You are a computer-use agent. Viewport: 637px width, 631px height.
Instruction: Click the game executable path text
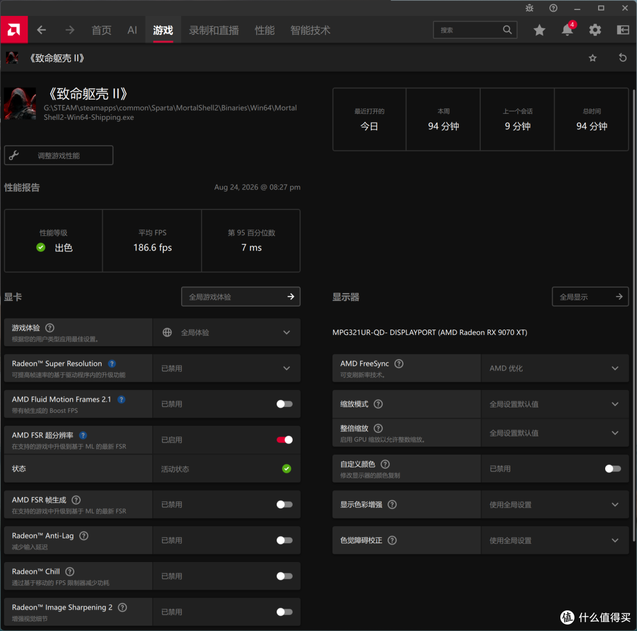coord(170,113)
